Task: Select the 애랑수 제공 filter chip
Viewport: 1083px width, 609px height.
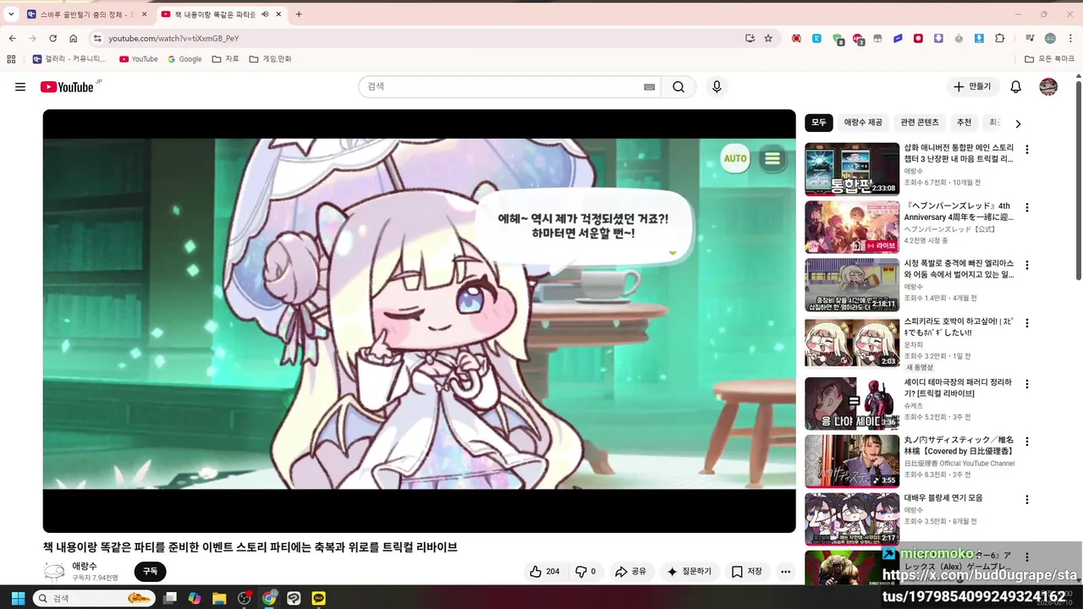Action: point(863,123)
